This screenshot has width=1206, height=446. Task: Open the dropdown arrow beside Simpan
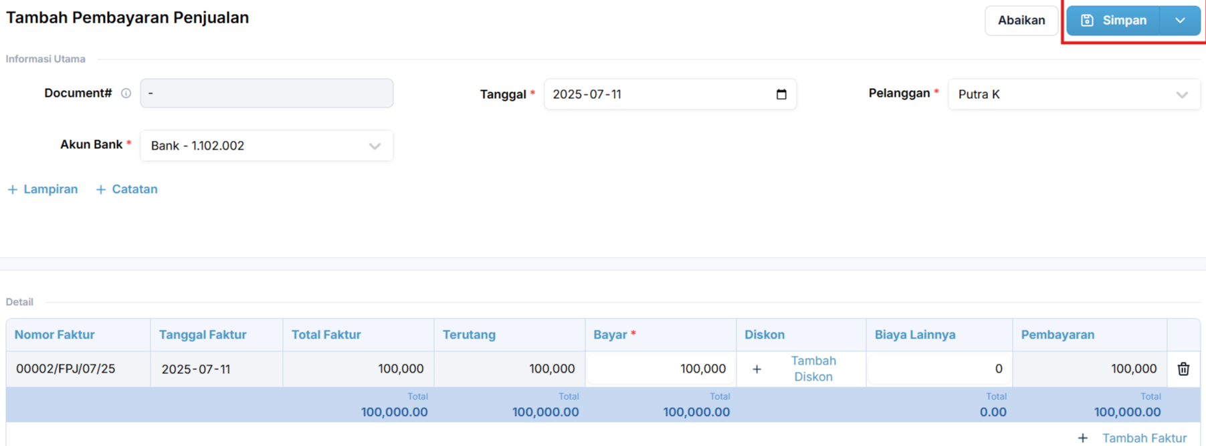point(1181,21)
